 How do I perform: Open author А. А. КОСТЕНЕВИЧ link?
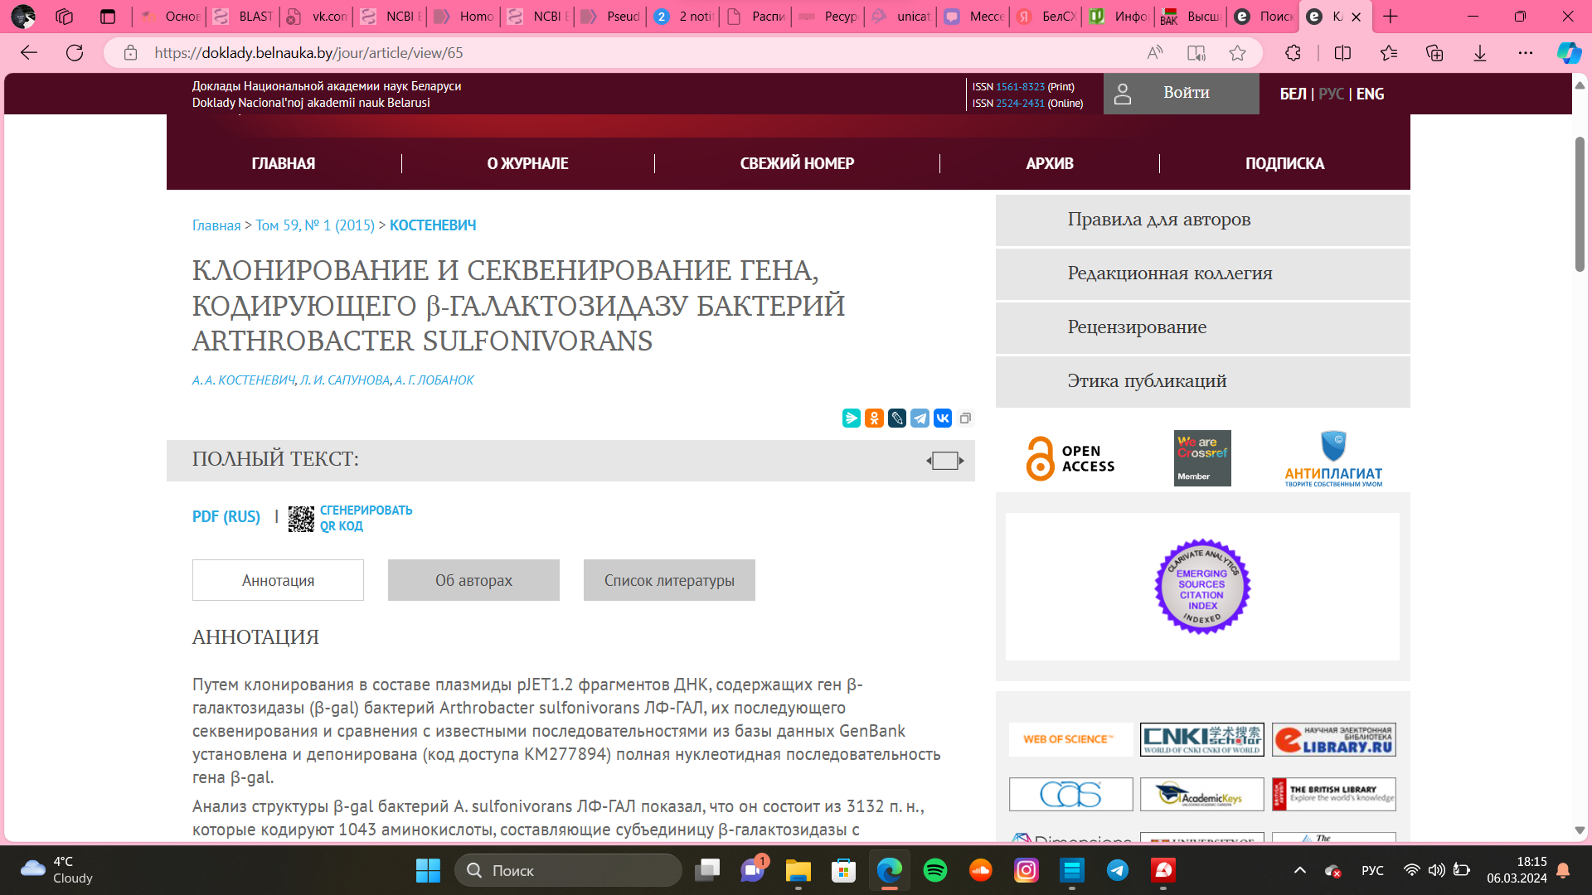243,380
